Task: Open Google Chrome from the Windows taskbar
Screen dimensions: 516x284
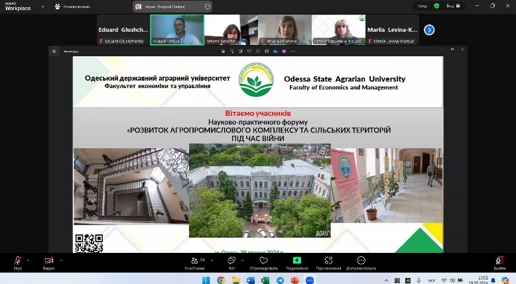Action: (221, 280)
